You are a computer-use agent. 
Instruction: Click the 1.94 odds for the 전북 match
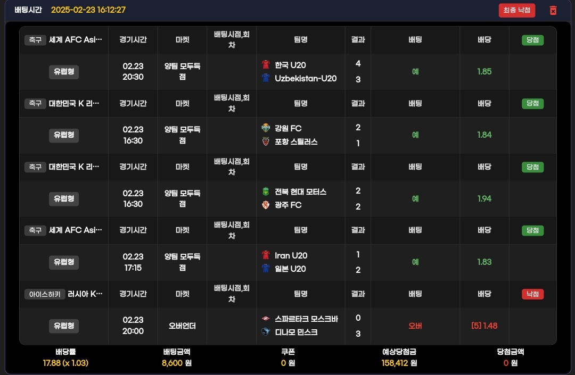coord(484,198)
